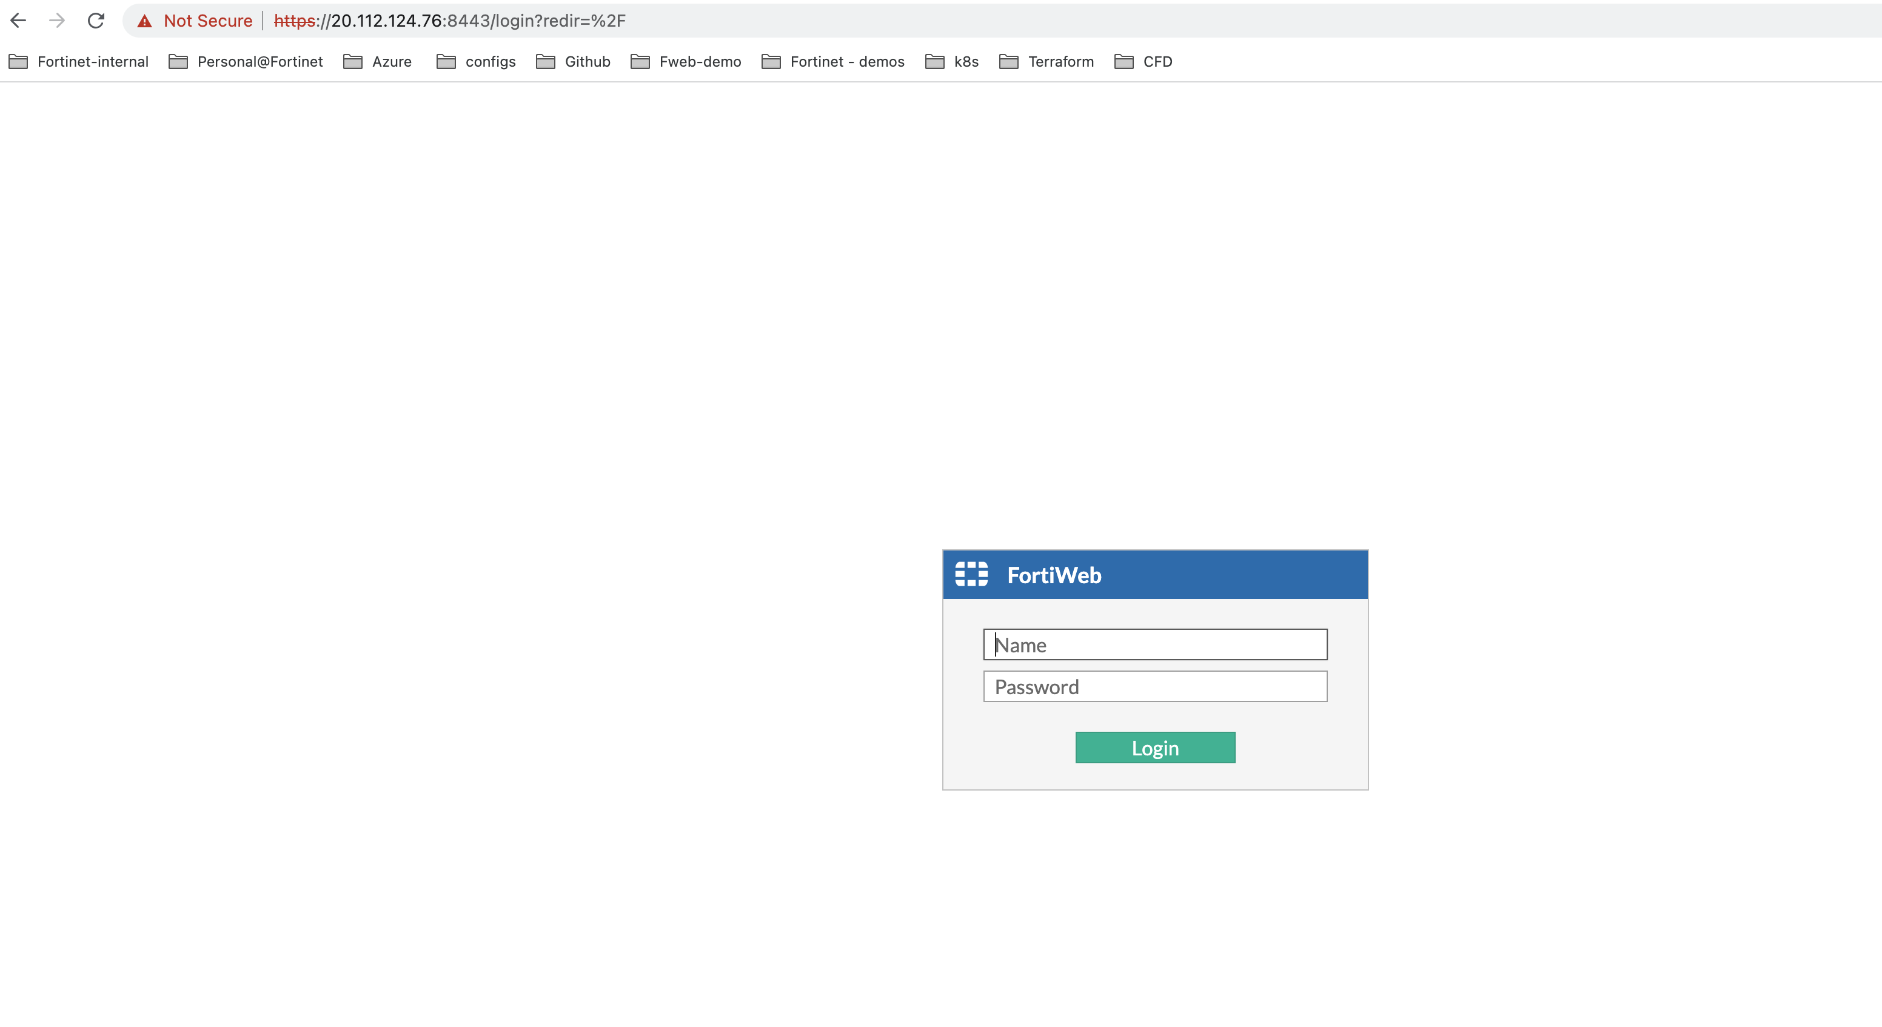Open the Fweb-demo bookmark folder

pos(685,61)
